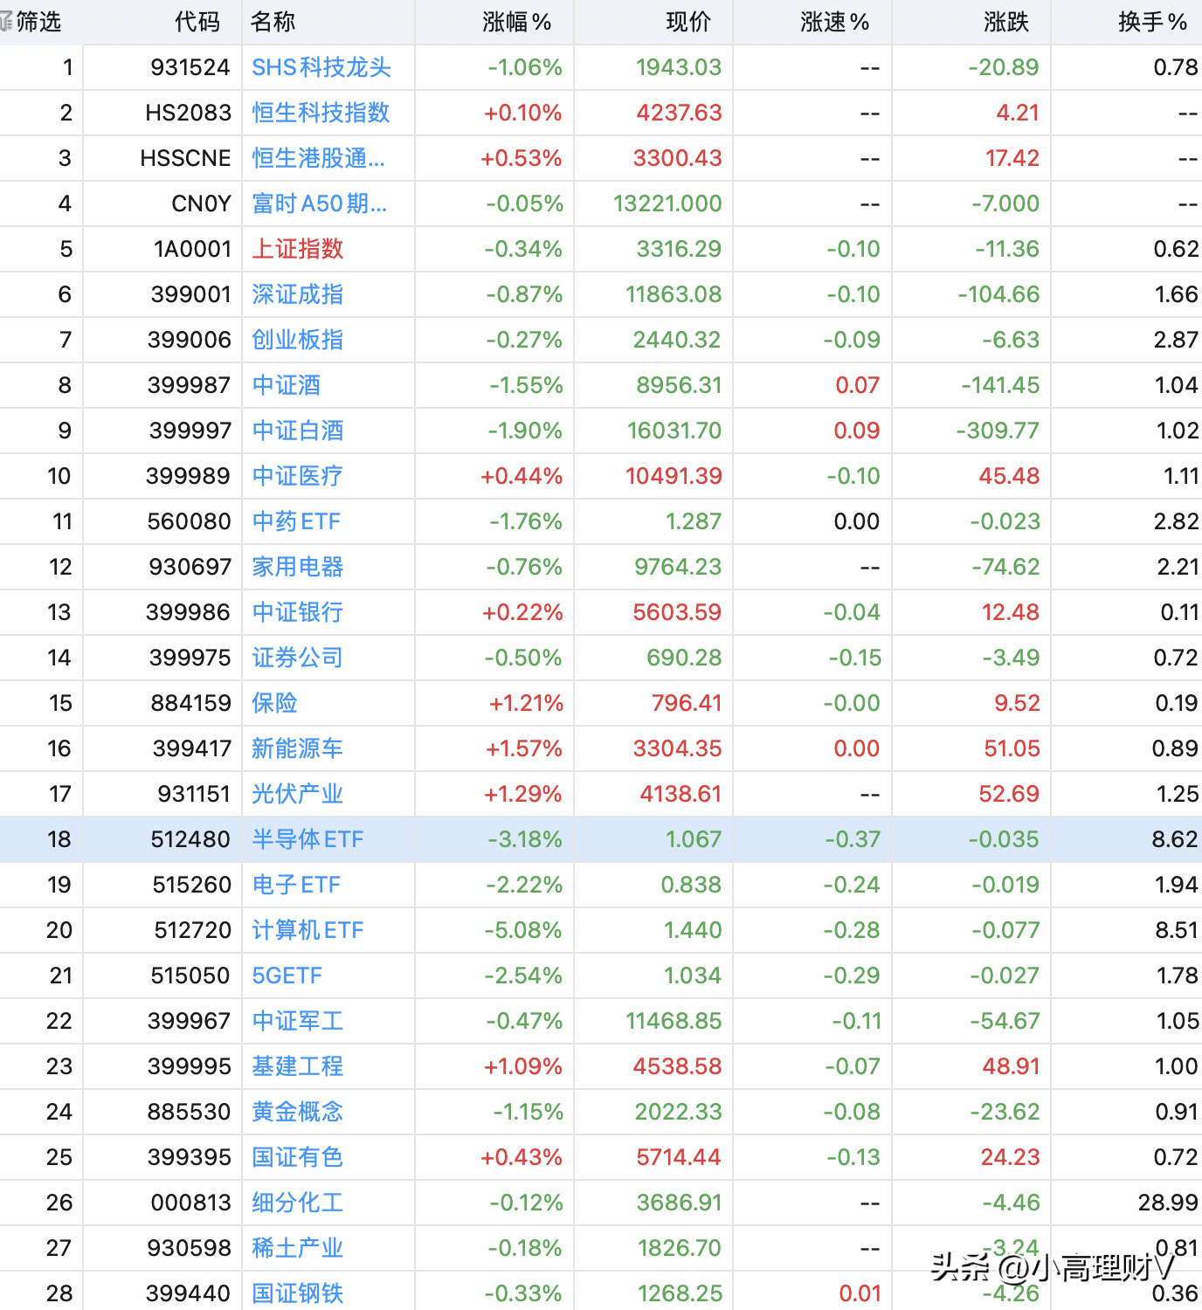Open 黄金概念 name link

298,1112
